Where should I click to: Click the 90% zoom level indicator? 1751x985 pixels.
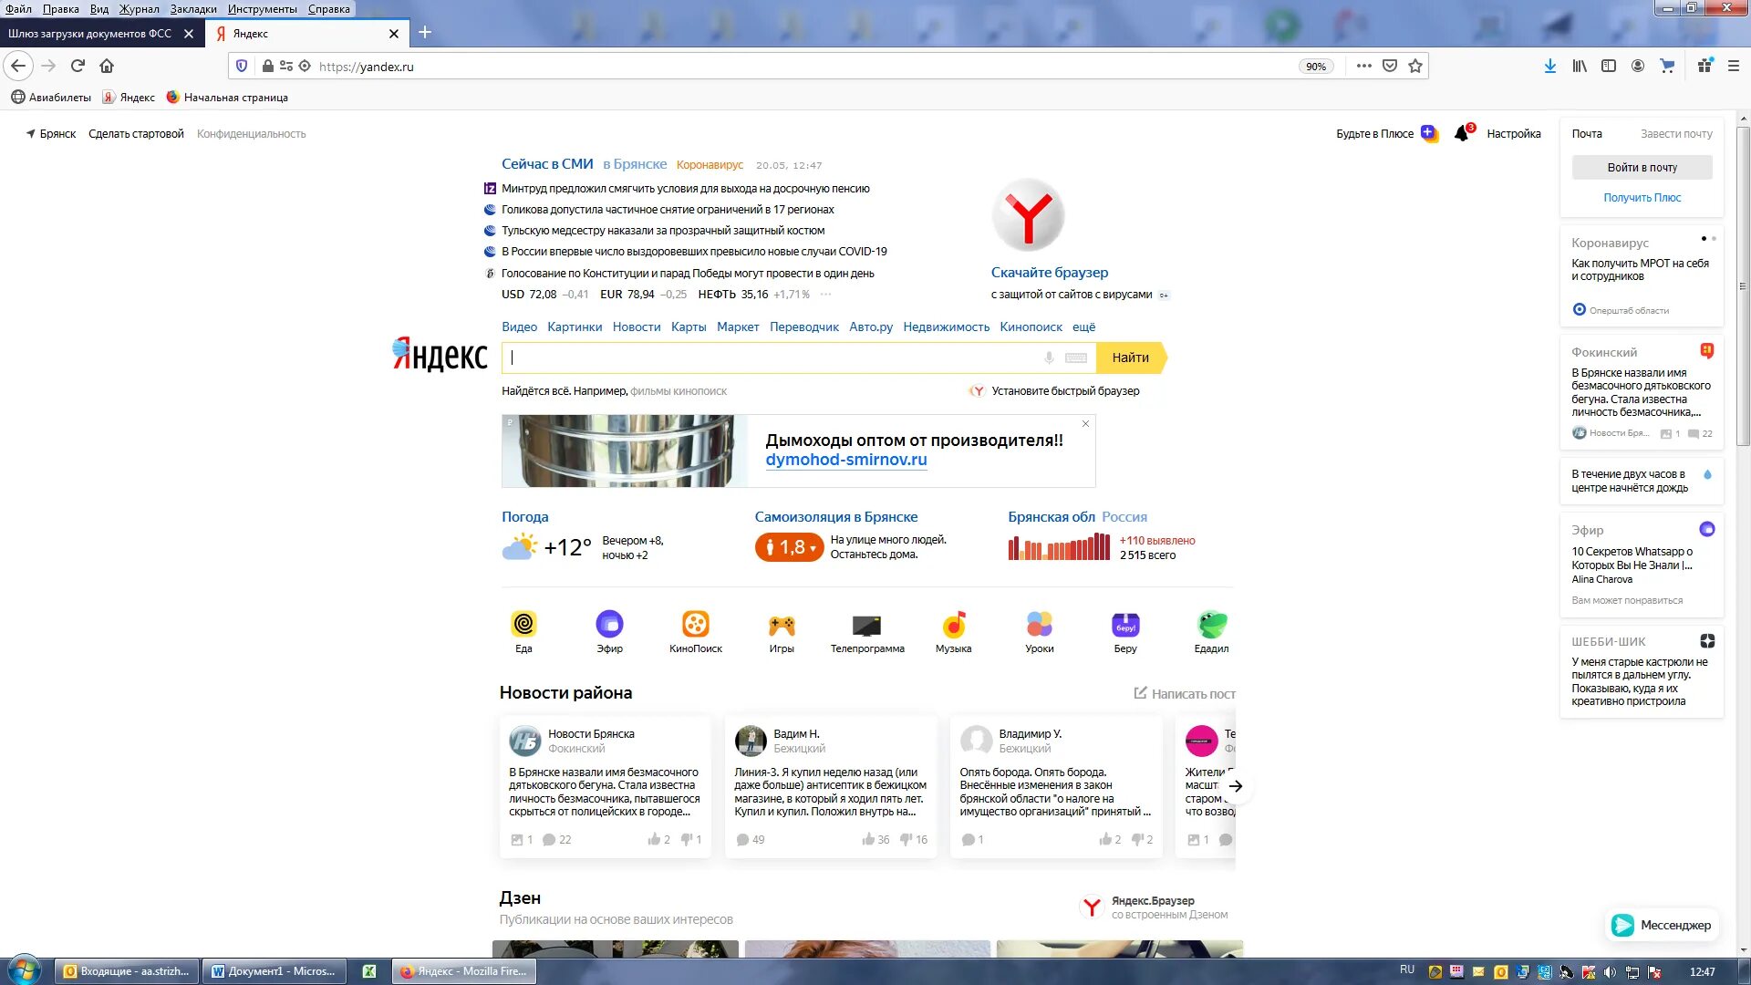pos(1315,66)
